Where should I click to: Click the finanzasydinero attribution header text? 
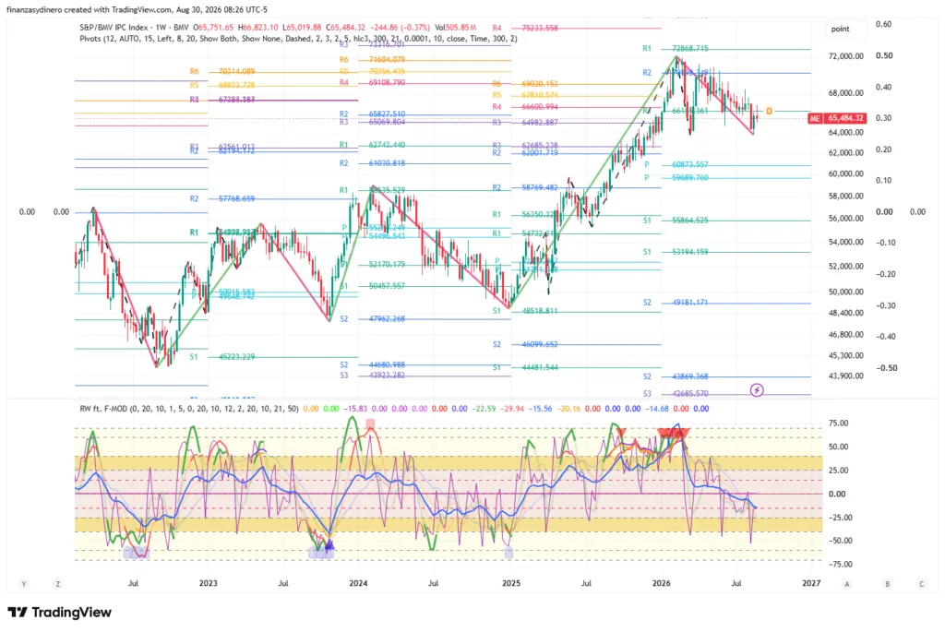[137, 9]
